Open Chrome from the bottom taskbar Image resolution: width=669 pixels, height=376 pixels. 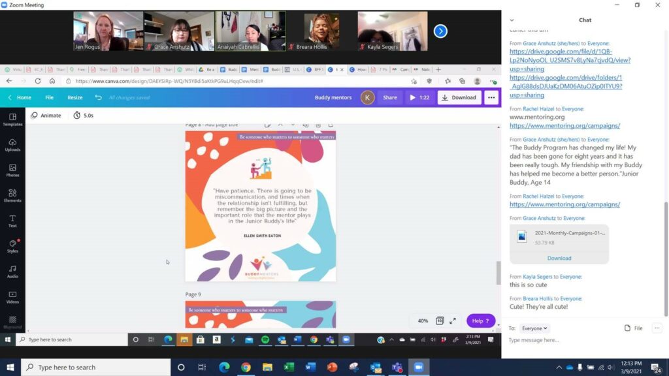246,367
